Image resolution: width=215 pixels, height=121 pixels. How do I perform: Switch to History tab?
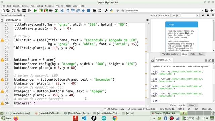coord(192,105)
